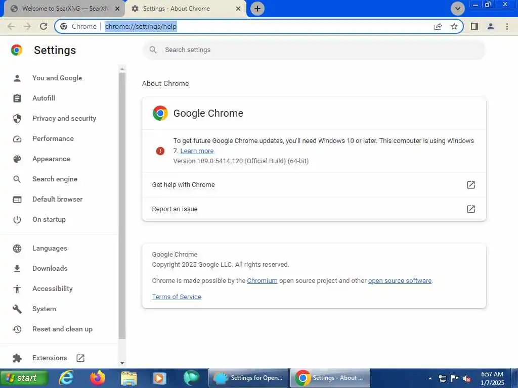Screen dimensions: 518x388
Task: Open Default browser settings
Action: point(58,199)
